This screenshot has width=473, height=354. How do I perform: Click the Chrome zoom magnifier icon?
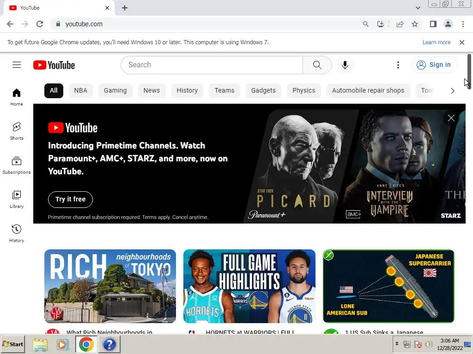click(x=366, y=24)
